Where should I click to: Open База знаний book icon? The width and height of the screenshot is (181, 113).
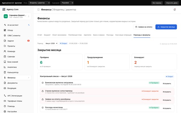coord(5,62)
